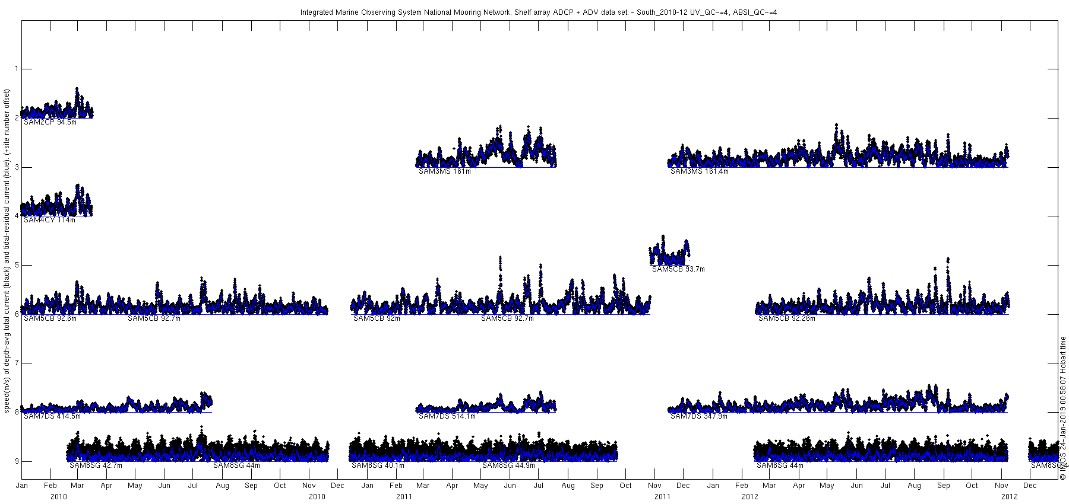The image size is (1069, 504).
Task: Click the 'SAM7DS 414.5m' label
Action: 52,416
